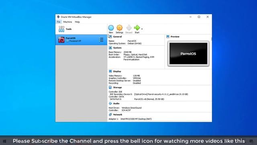Image resolution: width=257 pixels, height=145 pixels.
Task: Click the ParrotOS.vdi SATA disk entry
Action: [149, 99]
